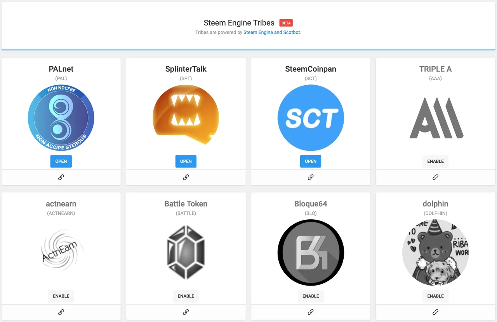Click the (SCT) token symbol
The image size is (497, 322).
coord(311,79)
